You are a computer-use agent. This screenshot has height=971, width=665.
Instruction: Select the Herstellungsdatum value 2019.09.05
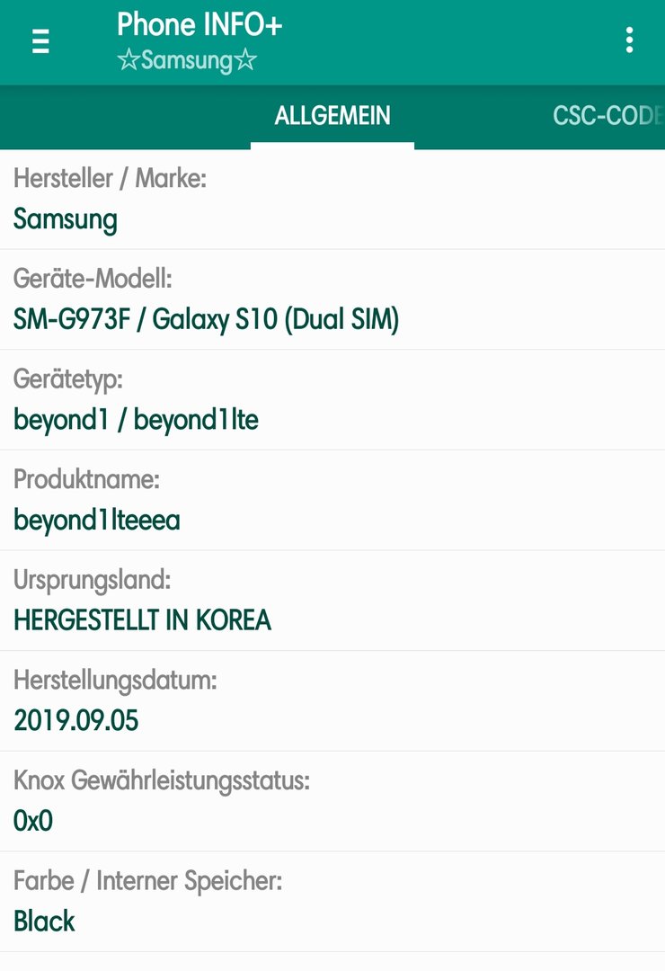pos(75,721)
